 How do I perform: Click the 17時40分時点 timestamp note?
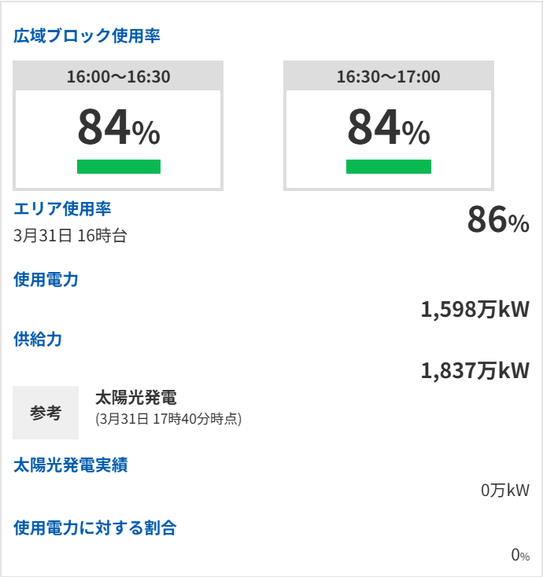168,419
